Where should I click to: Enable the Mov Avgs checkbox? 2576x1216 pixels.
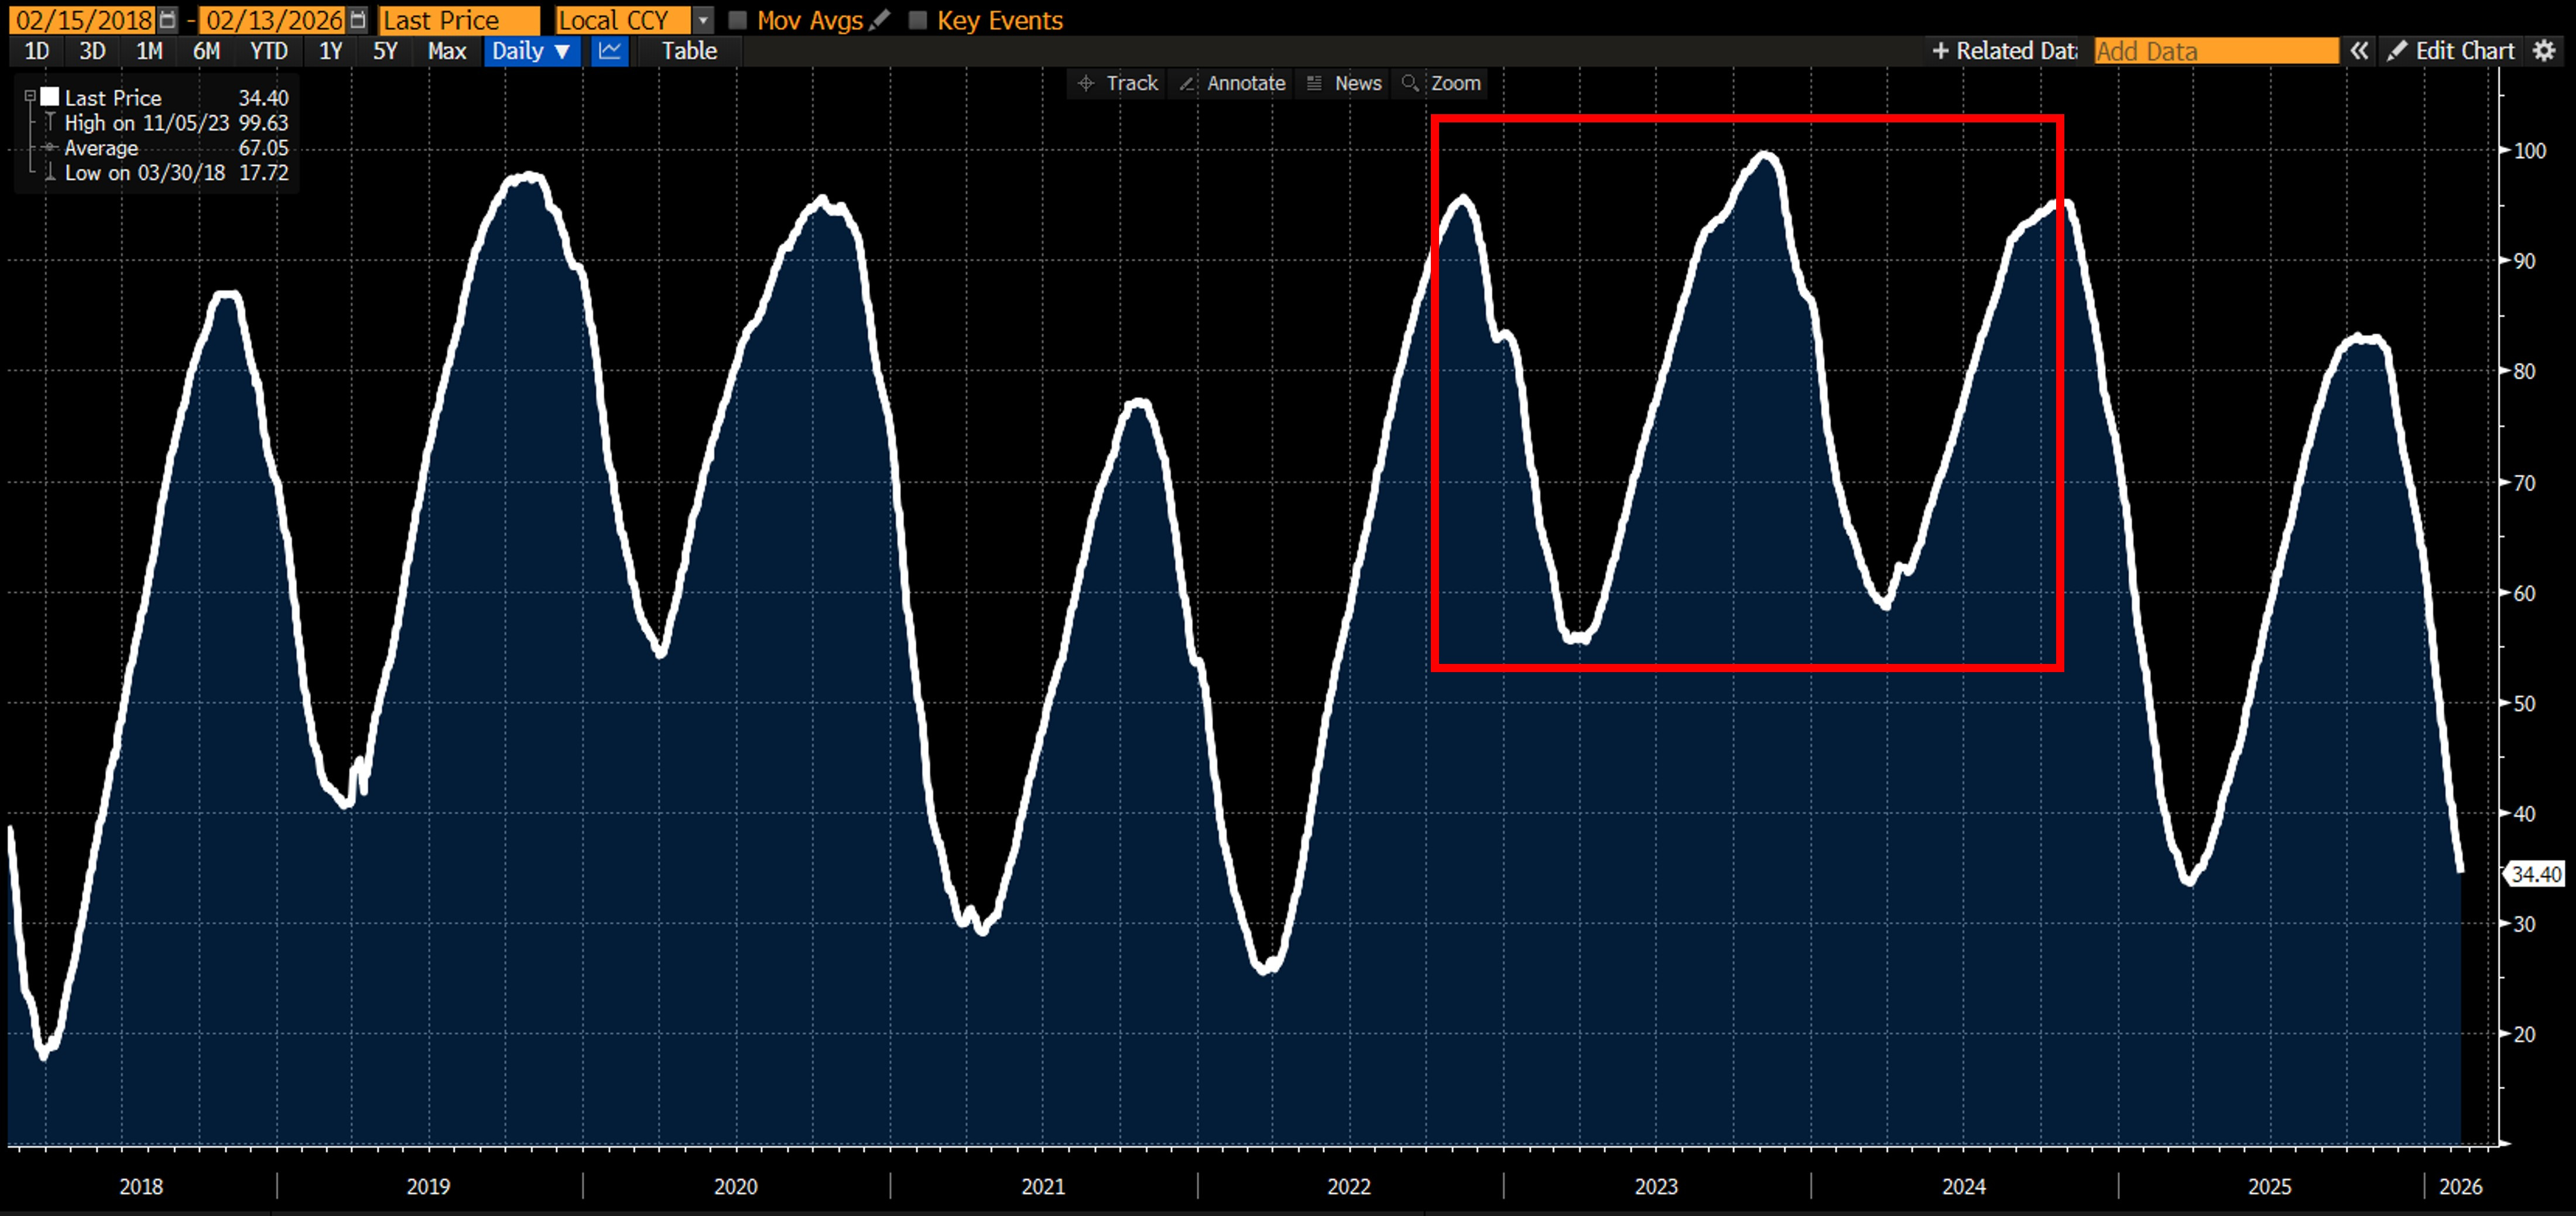click(738, 20)
